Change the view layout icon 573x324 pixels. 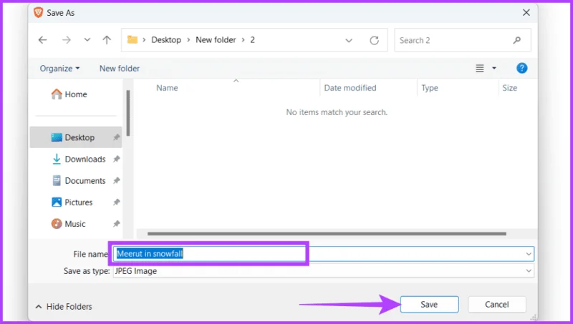click(480, 68)
